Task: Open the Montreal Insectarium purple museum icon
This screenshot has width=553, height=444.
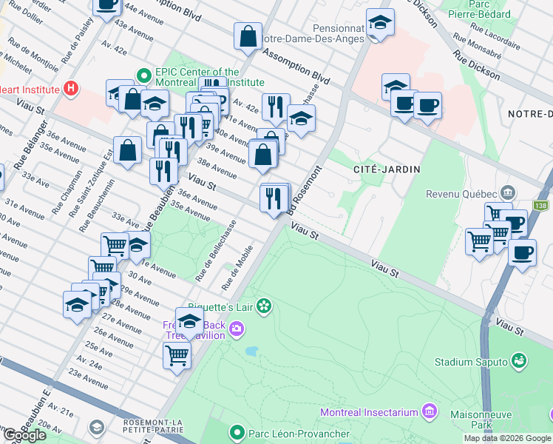Action: (x=430, y=411)
